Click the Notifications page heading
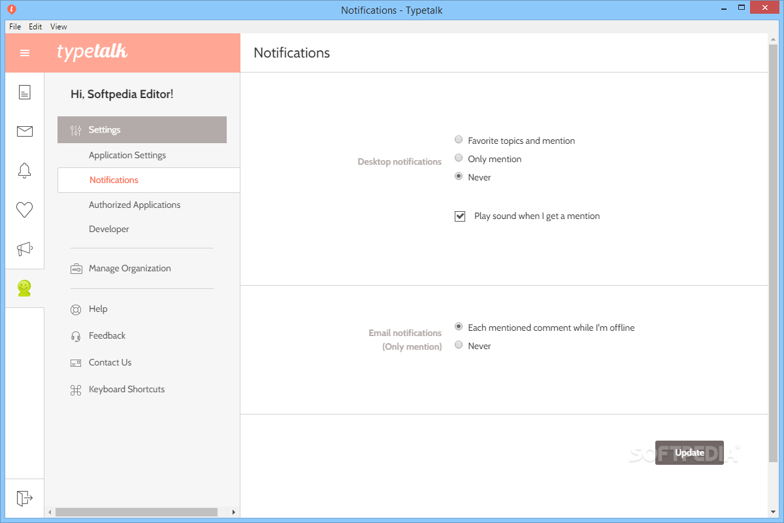 (292, 53)
